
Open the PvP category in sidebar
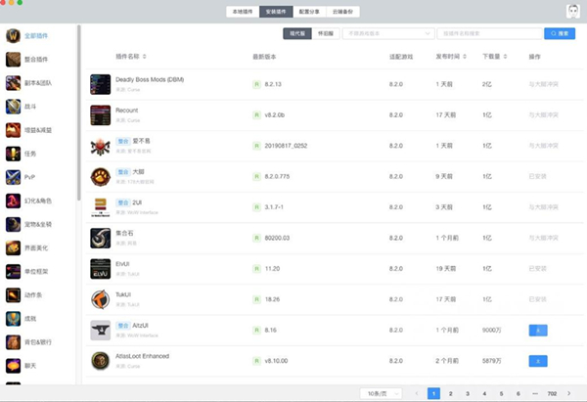29,176
